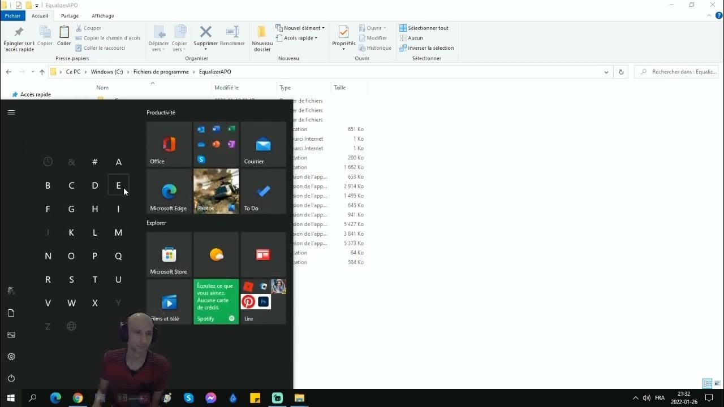Click Épingler sur l'accès rapide
The height and width of the screenshot is (407, 724).
(x=19, y=38)
